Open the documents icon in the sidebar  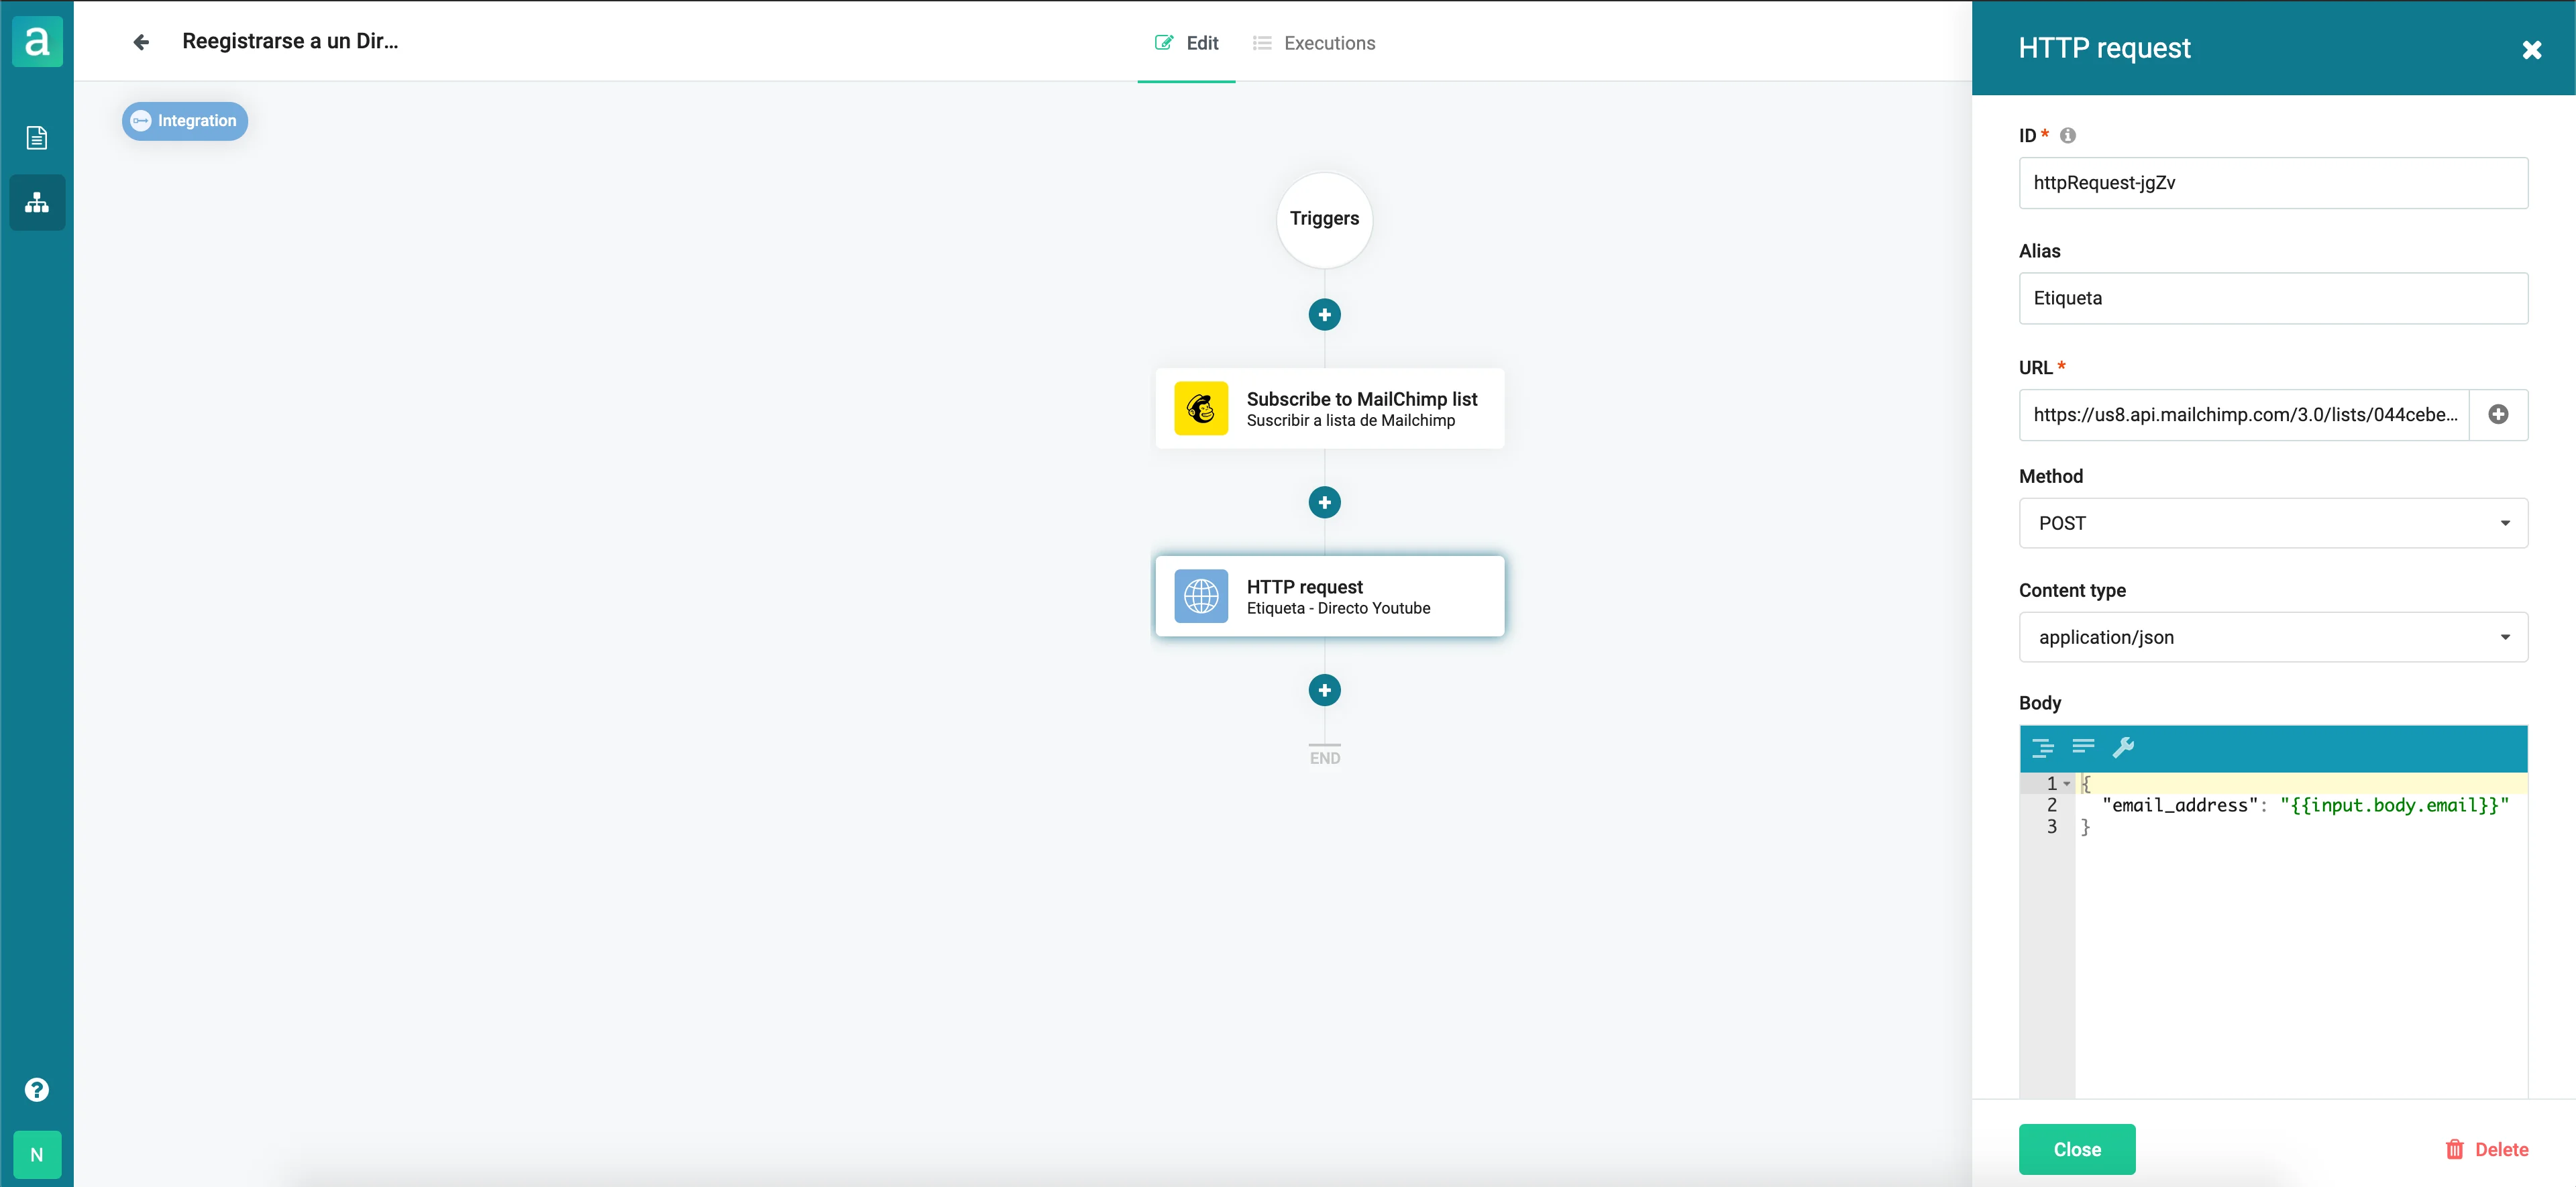[37, 137]
